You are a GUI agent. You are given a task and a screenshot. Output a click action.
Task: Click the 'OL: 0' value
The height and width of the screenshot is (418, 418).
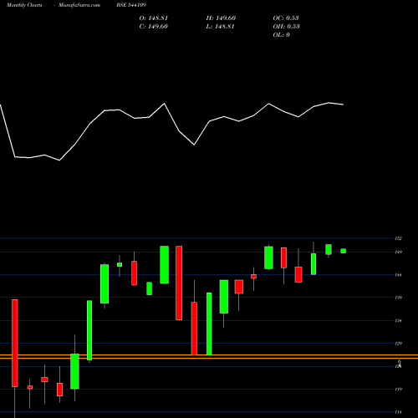(x=282, y=35)
